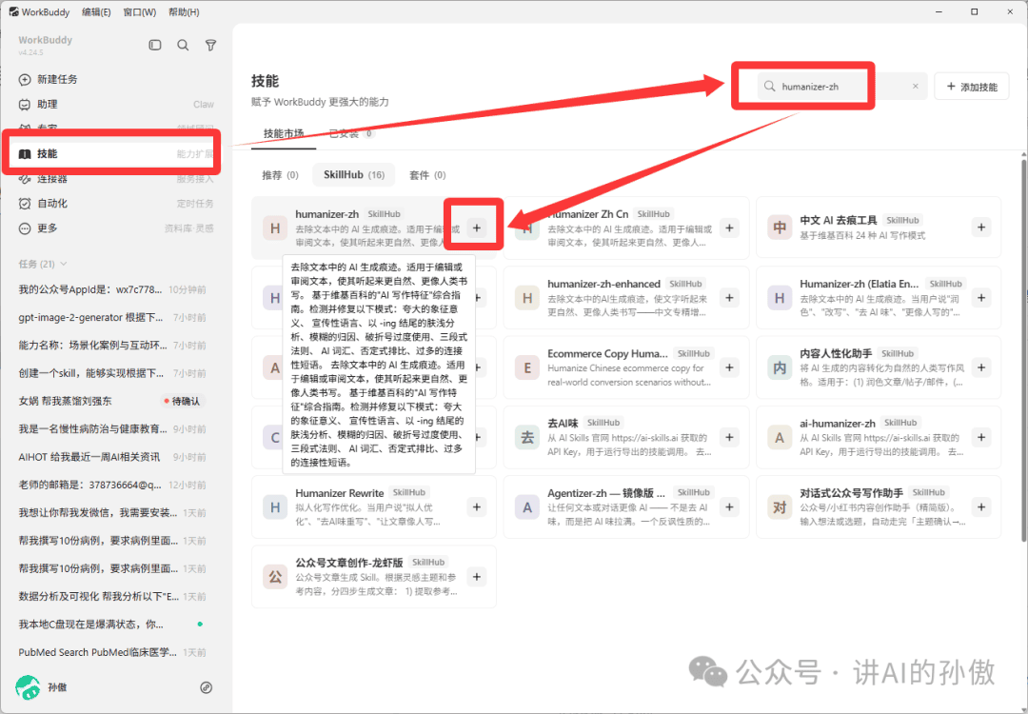
Task: Open the 编辑(E) menu
Action: coord(96,11)
